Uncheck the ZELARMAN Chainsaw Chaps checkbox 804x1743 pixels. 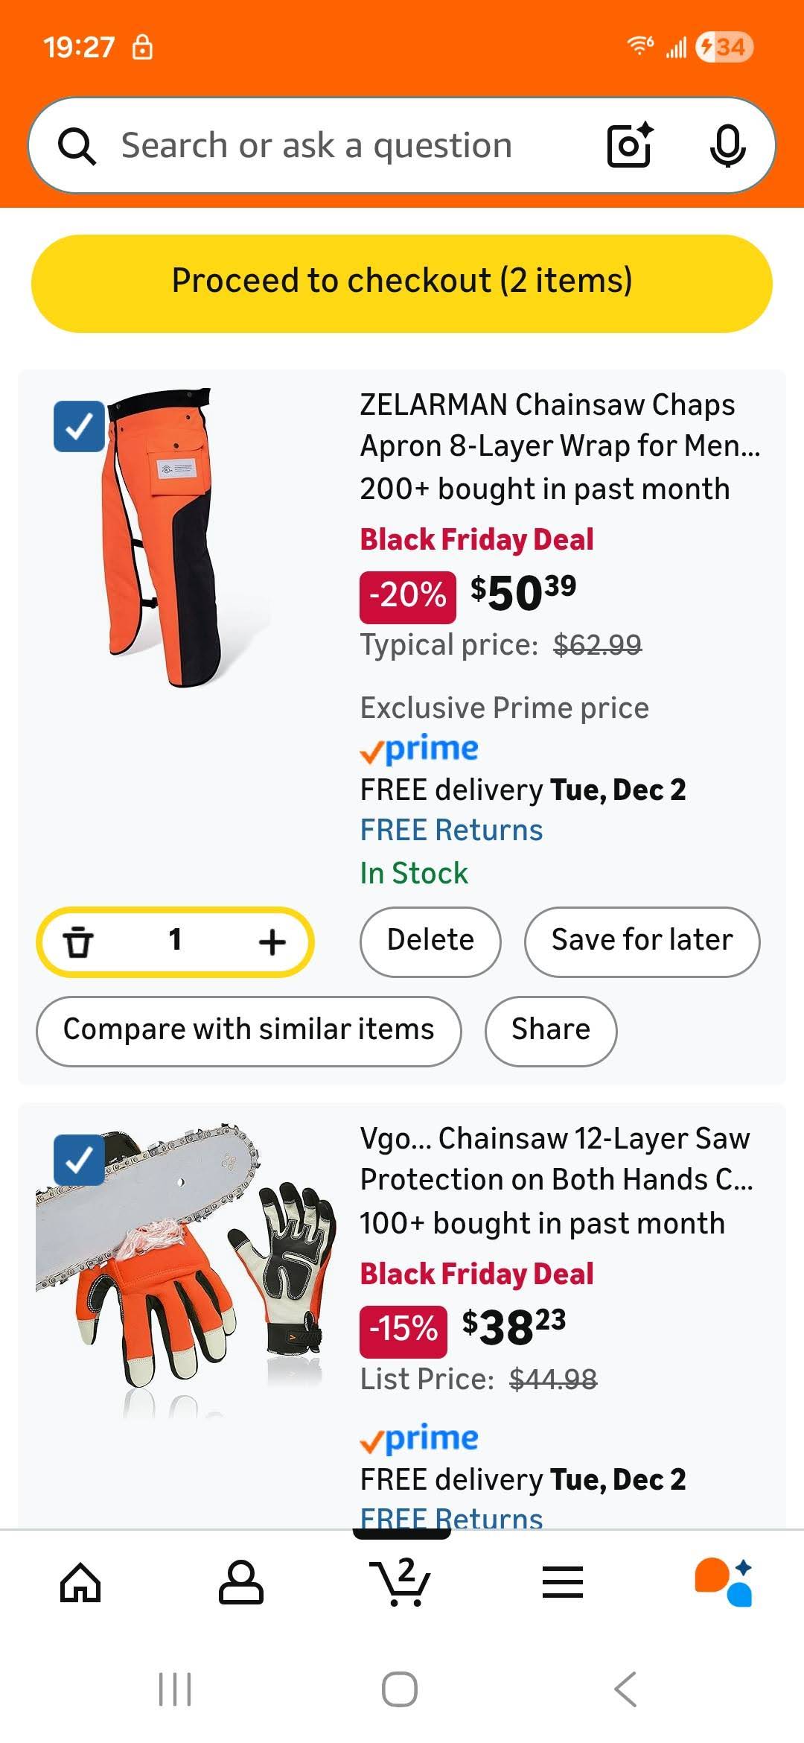79,426
